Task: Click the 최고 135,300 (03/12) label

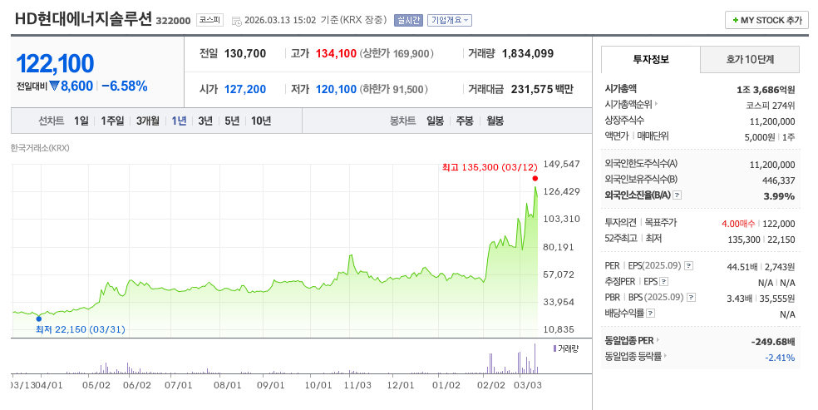Action: tap(490, 167)
